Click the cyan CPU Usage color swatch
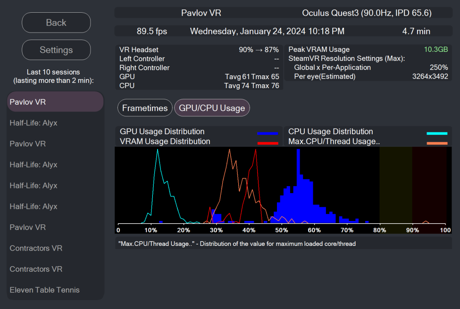460x309 pixels. click(x=436, y=133)
